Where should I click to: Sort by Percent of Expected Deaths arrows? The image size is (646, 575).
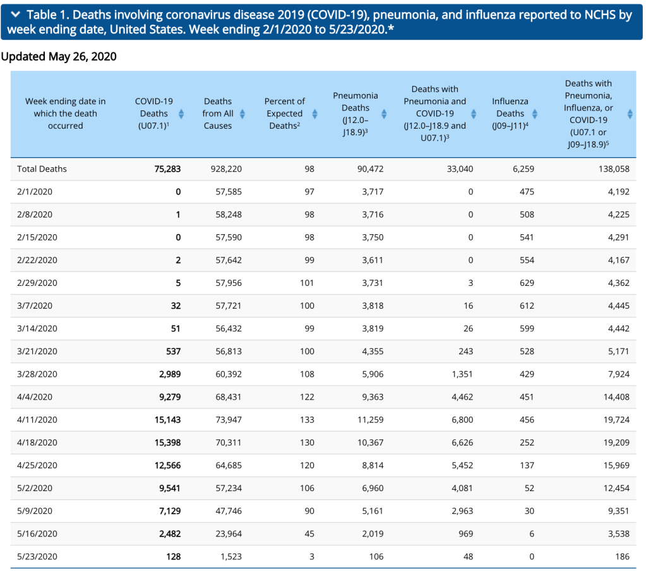(x=314, y=114)
